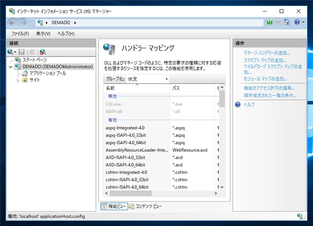Click ワイルドカード スクリプト マップの追加... link
Viewport: 313px width, 226px height.
[x=272, y=70]
